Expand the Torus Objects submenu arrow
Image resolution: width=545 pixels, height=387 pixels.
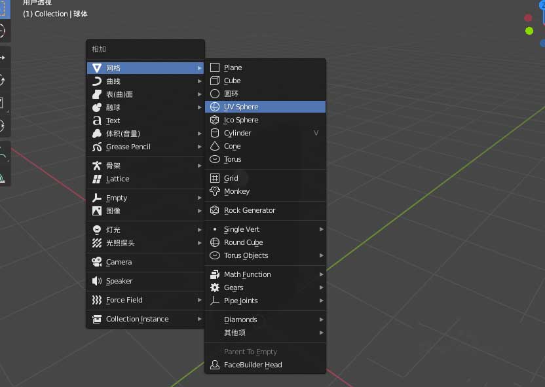click(321, 255)
